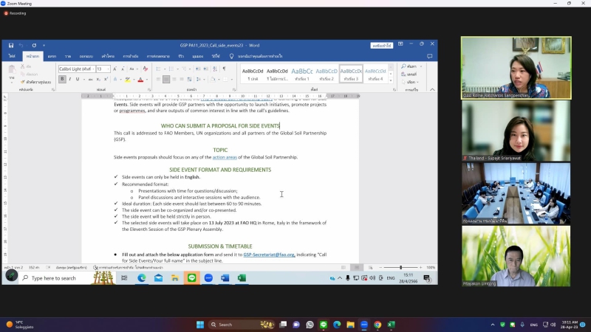Click the Decrease Indent icon
Screen dimensions: 591x332
(x=198, y=69)
